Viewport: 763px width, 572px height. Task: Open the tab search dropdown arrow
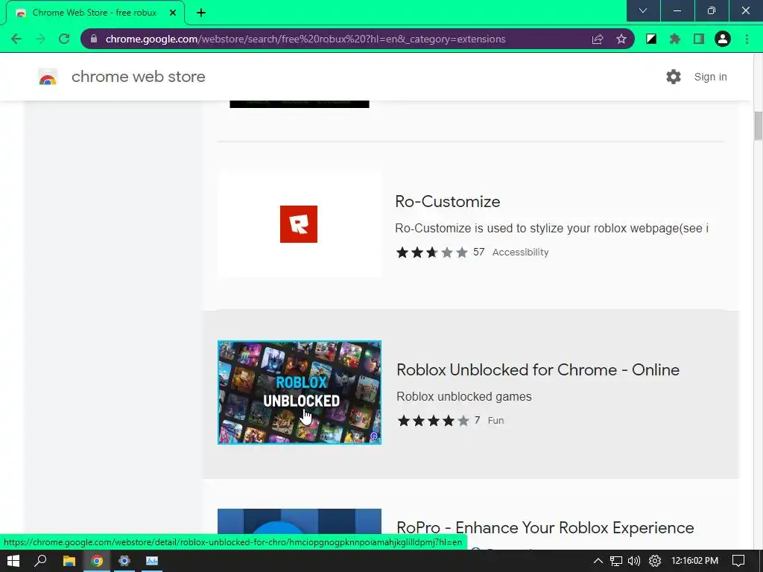click(x=643, y=10)
